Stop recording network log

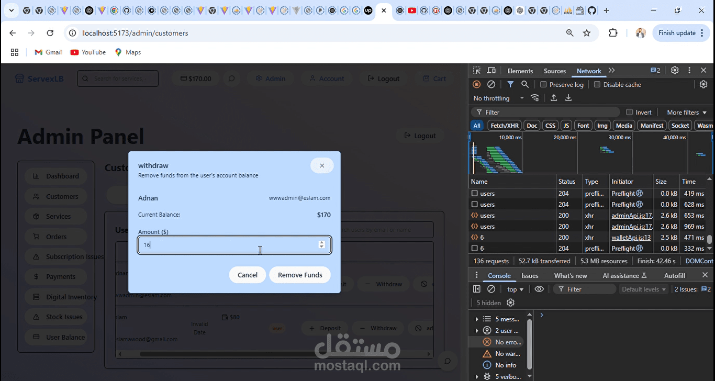click(x=476, y=84)
